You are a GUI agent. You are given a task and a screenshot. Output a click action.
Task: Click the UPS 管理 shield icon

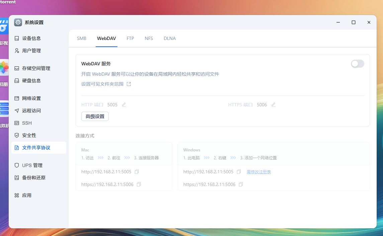tap(17, 165)
